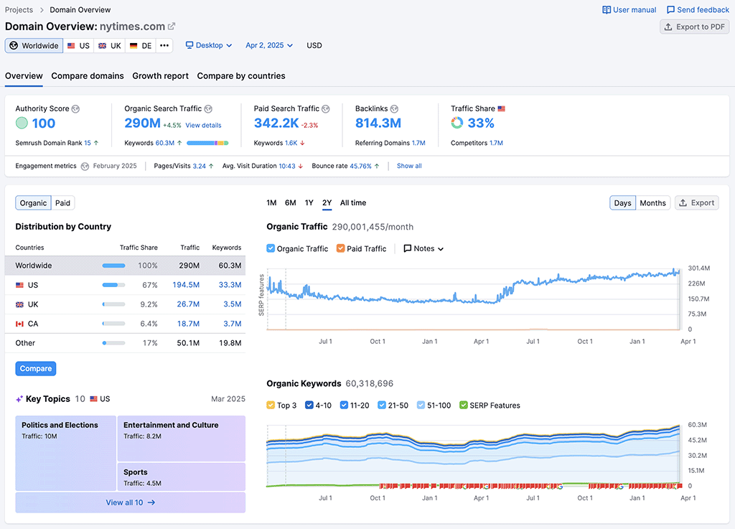Click the US flag next to Key Topics

94,399
